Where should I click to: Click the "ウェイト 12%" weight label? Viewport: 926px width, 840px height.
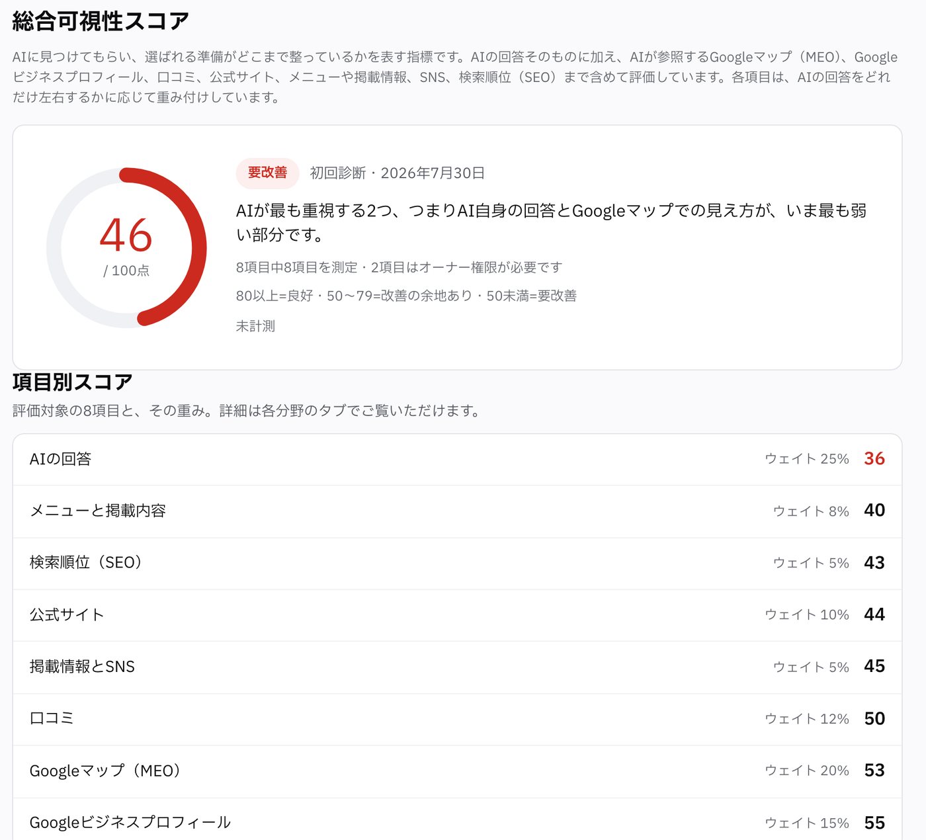(807, 718)
